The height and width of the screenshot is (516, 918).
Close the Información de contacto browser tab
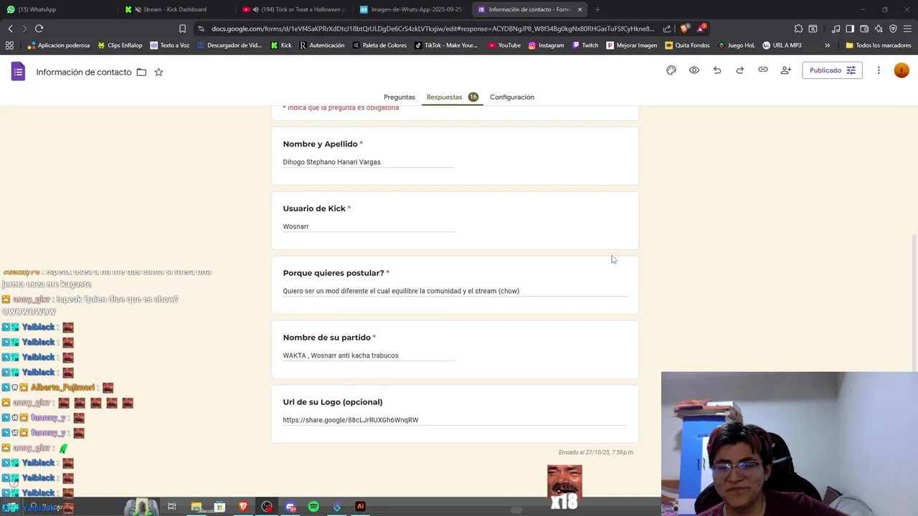579,9
